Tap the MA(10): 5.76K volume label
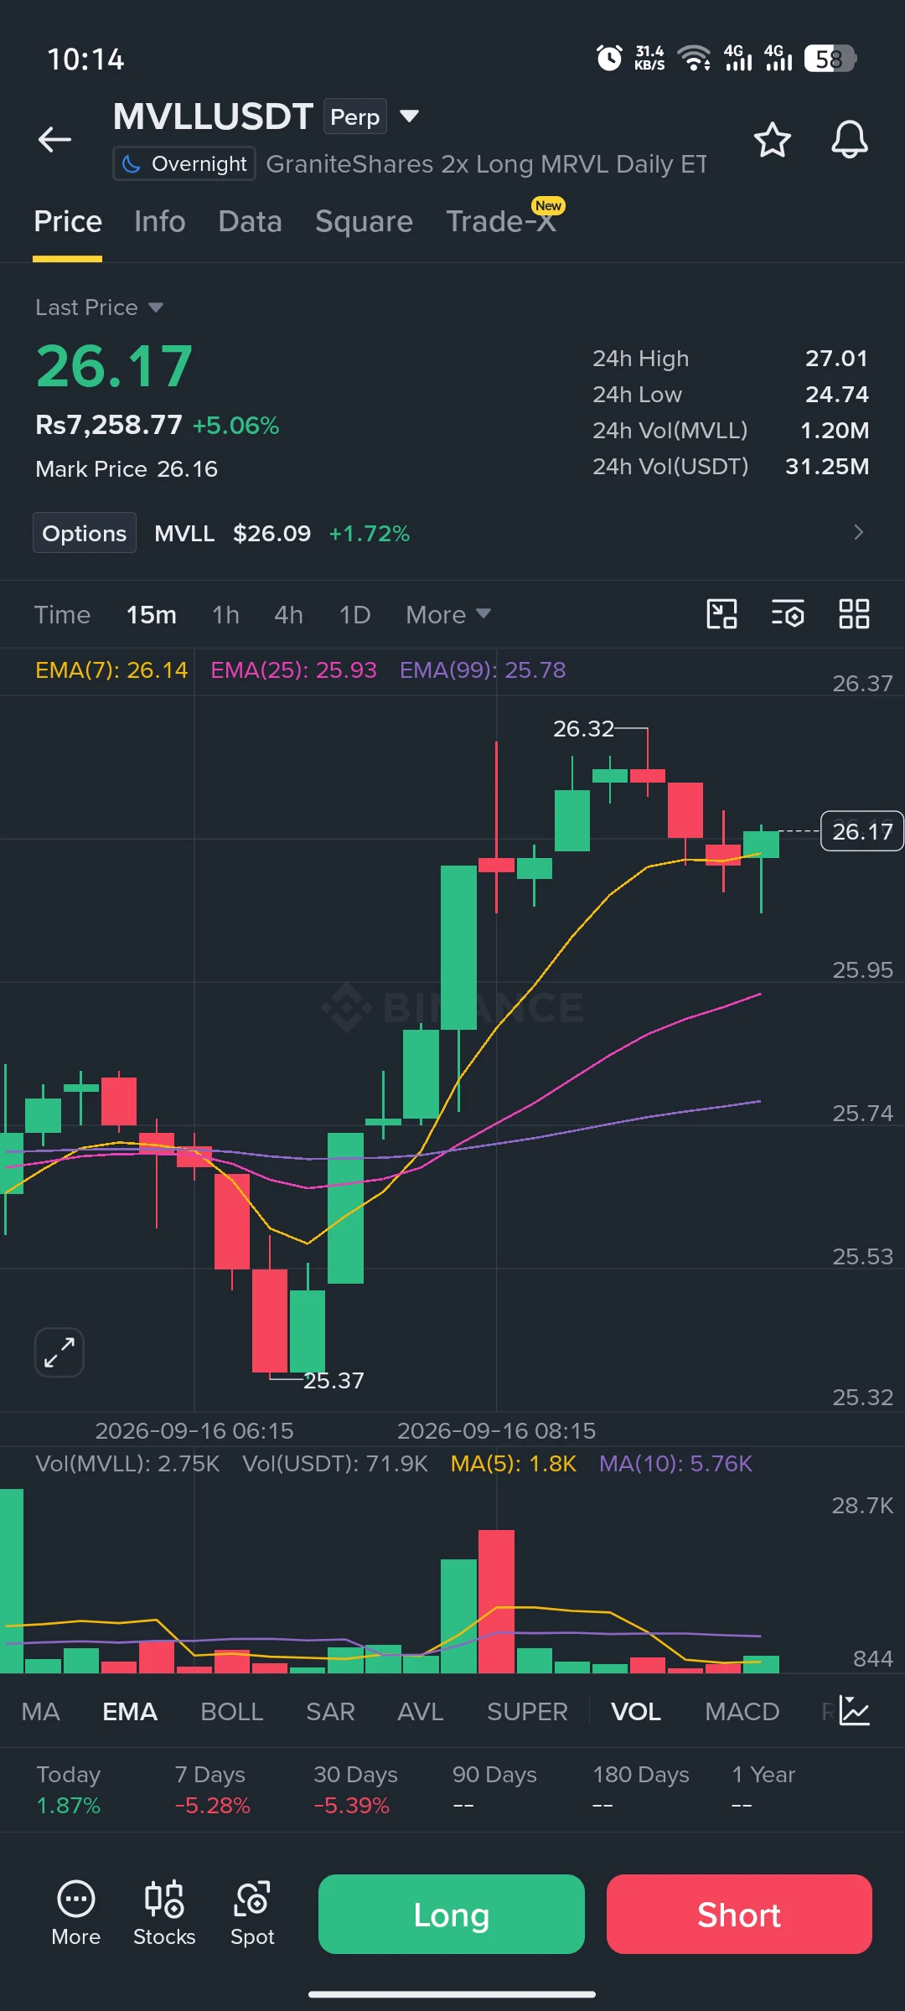Screen dimensions: 905x2011 [675, 1464]
